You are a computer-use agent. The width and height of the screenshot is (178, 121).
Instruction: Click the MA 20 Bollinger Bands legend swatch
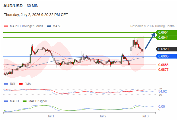[6, 26]
